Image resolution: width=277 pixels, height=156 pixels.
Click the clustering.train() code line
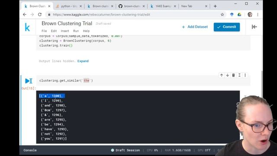point(56,45)
